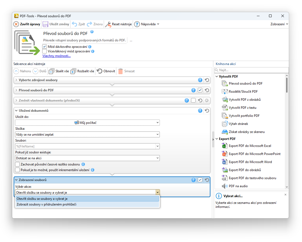Image resolution: width=302 pixels, height=242 pixels.
Task: Click help icon on Vyberte zdrojové soubory row
Action: pyautogui.click(x=200, y=80)
